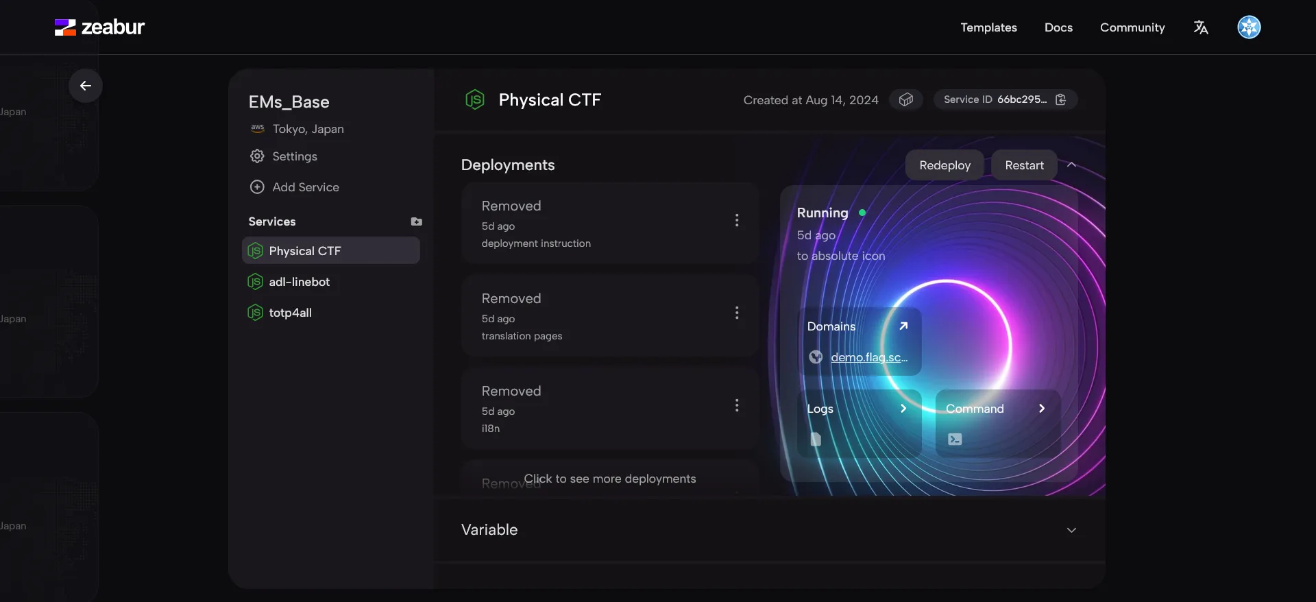
Task: Open Community in the top navigation
Action: pyautogui.click(x=1132, y=27)
